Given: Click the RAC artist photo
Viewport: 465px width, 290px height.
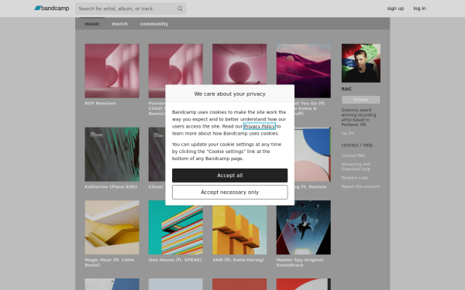Looking at the screenshot, I should 361,63.
